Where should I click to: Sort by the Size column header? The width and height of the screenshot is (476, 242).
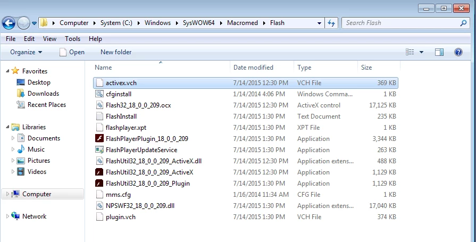click(366, 68)
